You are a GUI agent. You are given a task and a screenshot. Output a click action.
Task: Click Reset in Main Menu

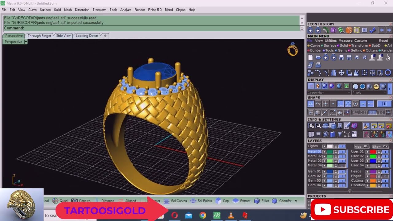tap(383, 41)
